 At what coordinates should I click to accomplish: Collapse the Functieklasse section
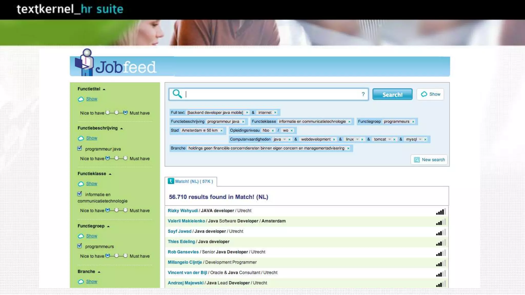point(110,174)
